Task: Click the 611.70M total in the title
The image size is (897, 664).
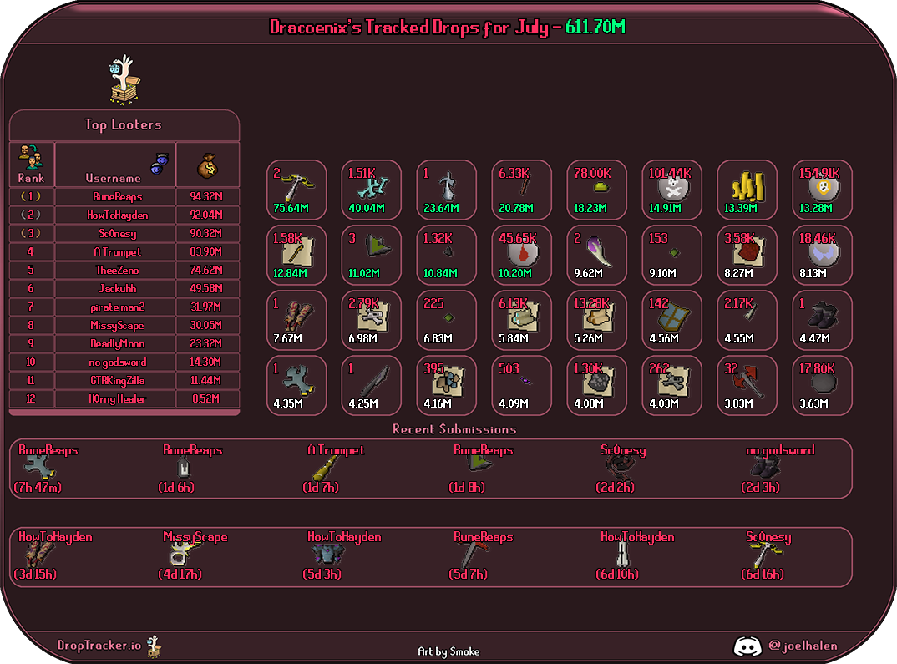Action: coord(595,27)
